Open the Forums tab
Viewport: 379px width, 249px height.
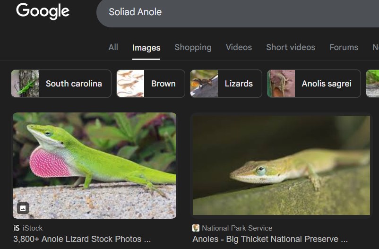click(344, 47)
